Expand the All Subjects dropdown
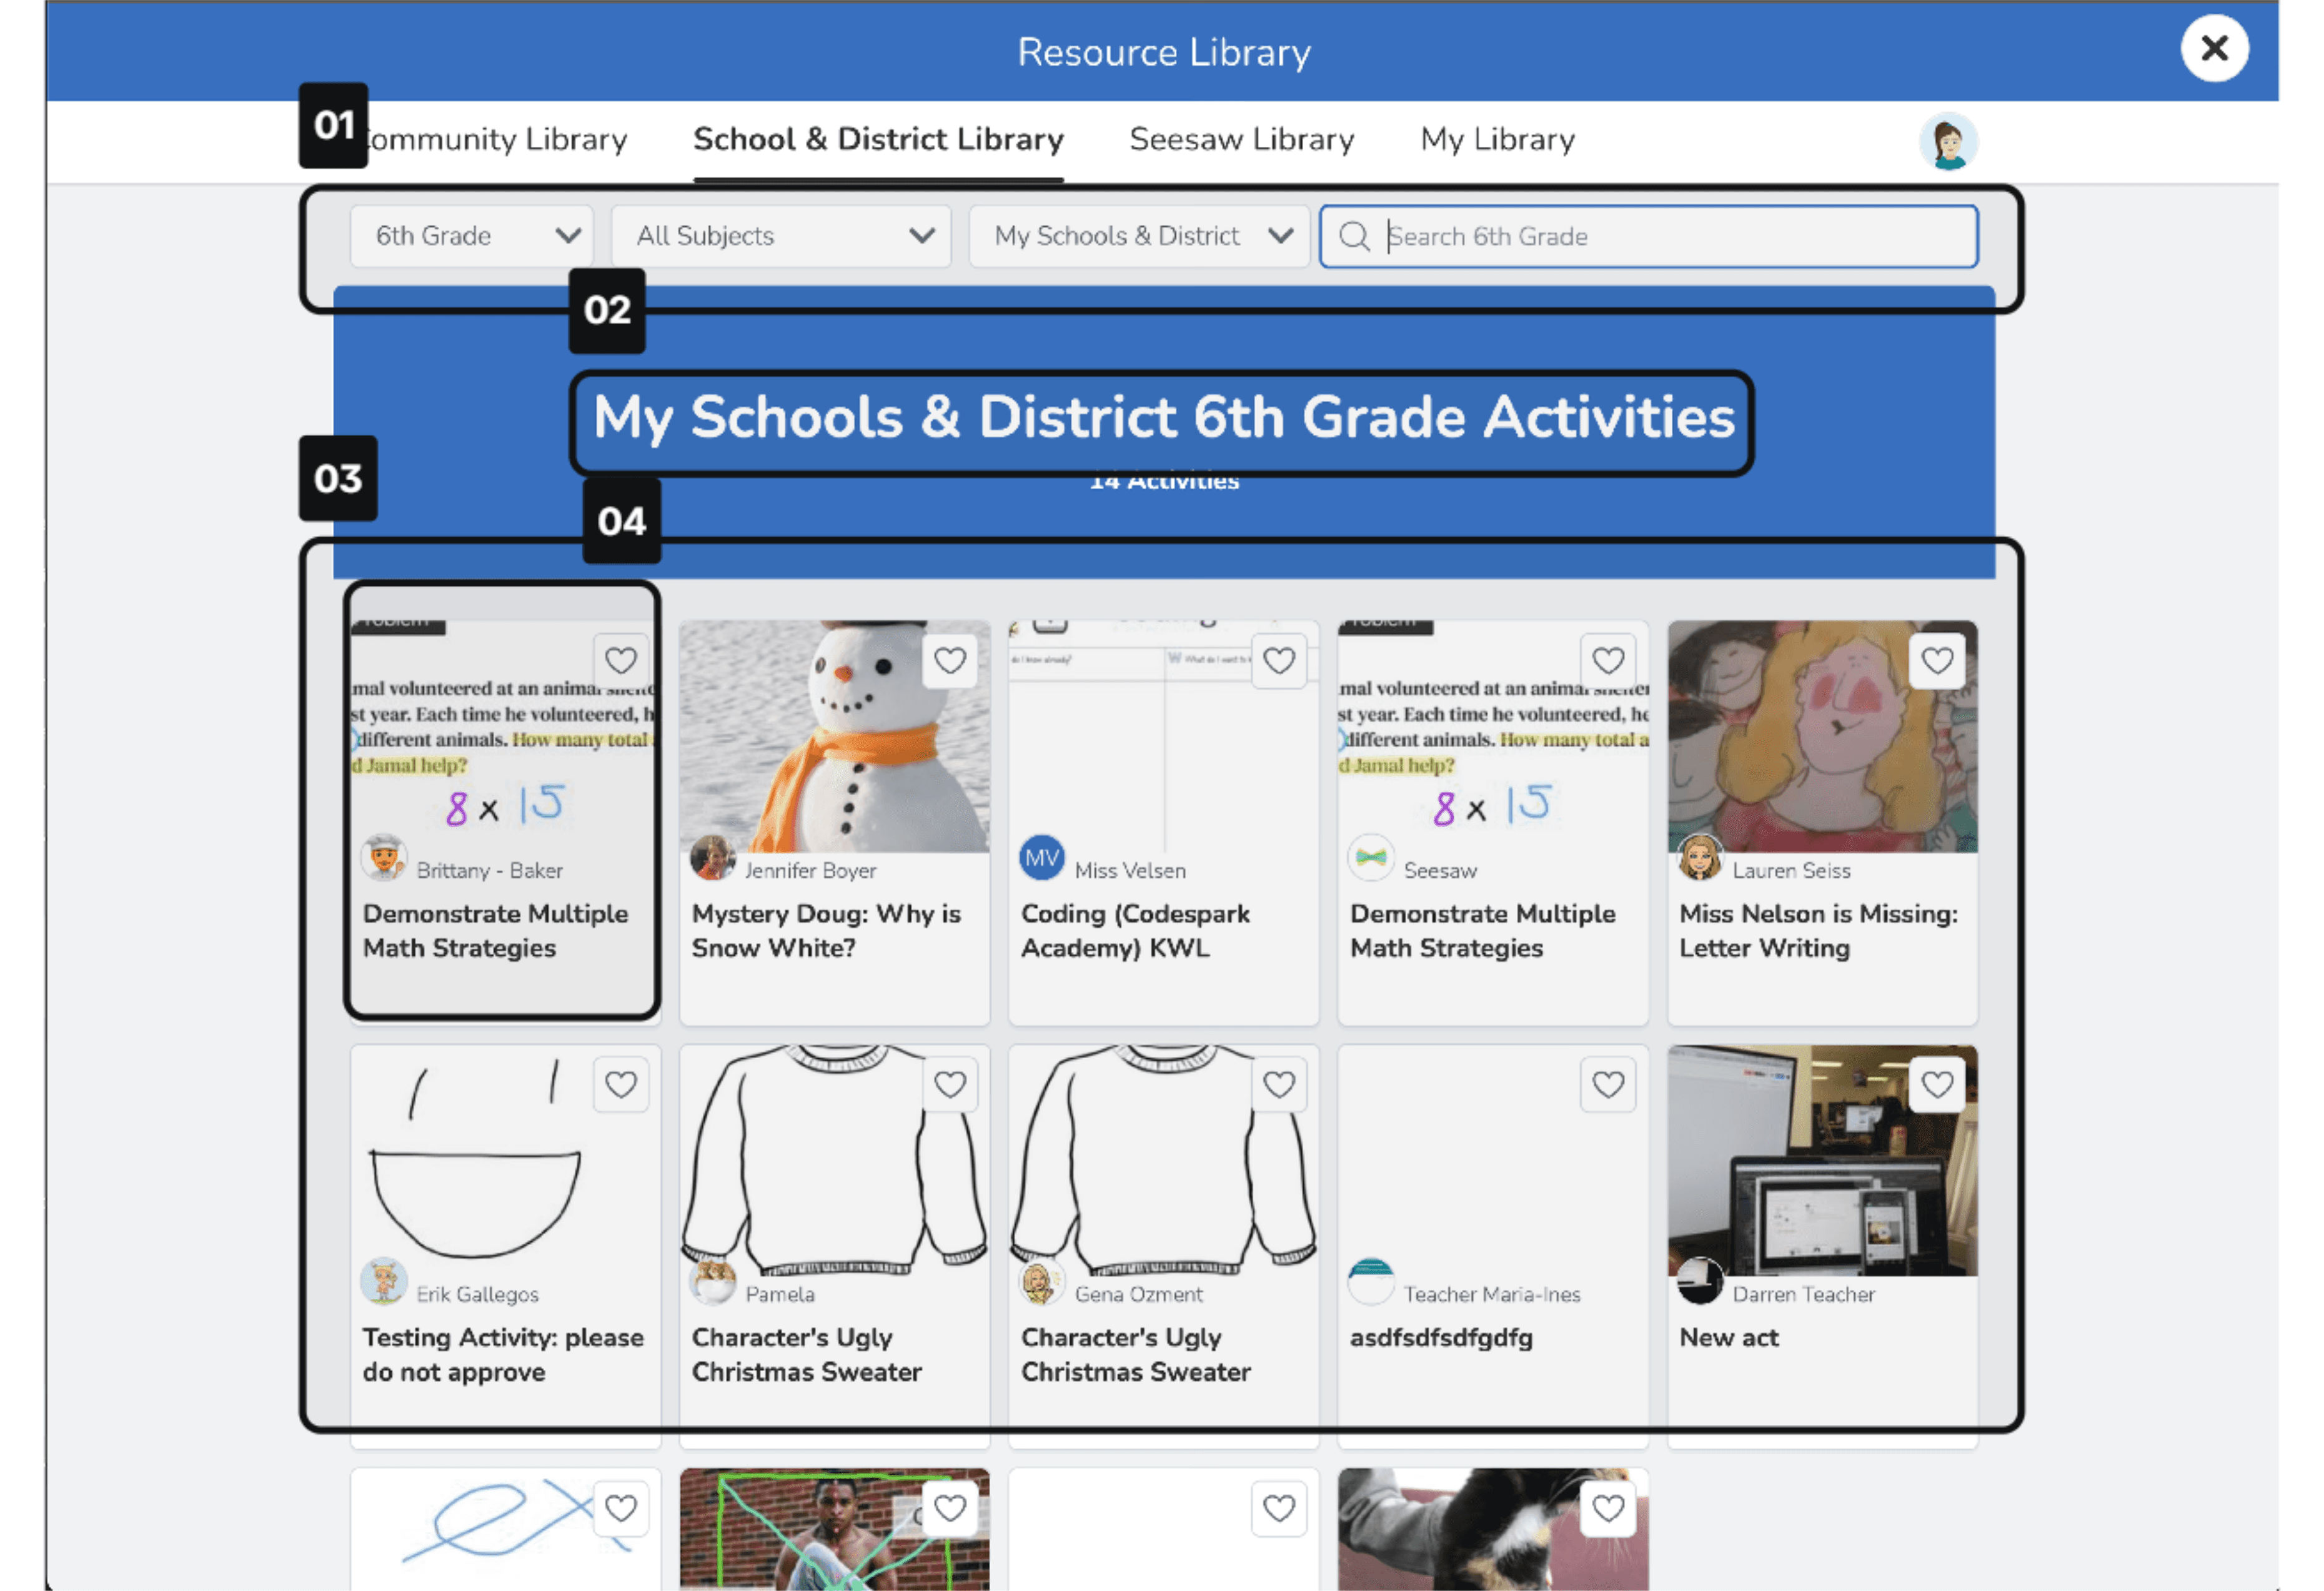Screen dimensions: 2324x1591 (x=781, y=237)
